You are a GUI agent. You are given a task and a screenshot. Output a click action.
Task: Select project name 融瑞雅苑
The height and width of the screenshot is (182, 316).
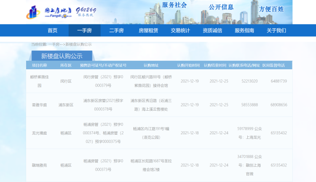pyautogui.click(x=40, y=165)
